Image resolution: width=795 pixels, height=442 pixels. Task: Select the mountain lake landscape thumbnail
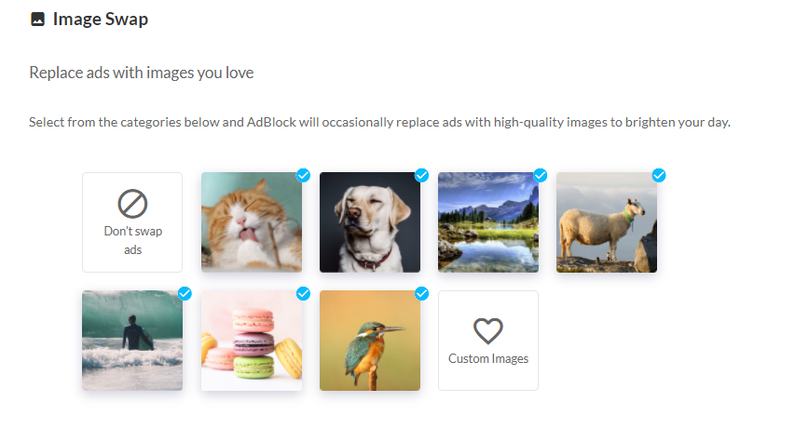point(487,223)
